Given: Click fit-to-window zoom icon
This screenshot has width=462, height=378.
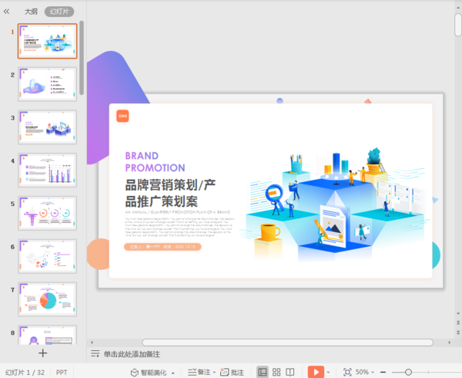Looking at the screenshot, I should [x=347, y=372].
